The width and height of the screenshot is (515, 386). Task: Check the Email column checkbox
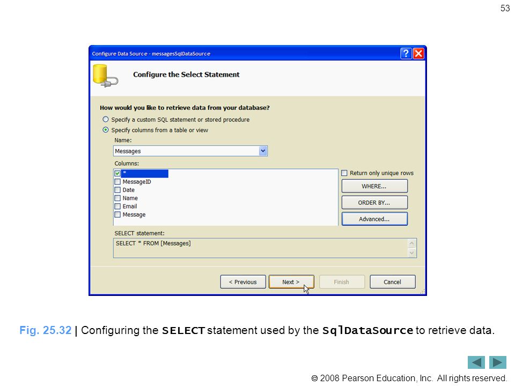click(117, 206)
